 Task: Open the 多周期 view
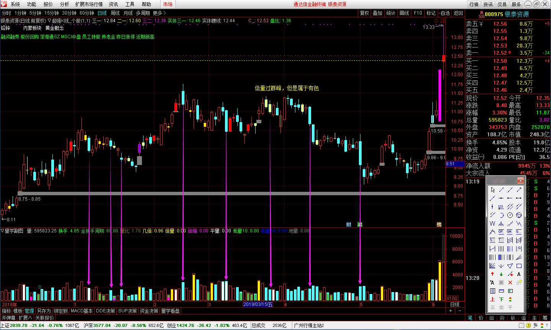143,13
